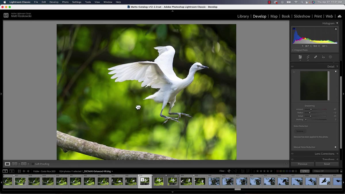The height and width of the screenshot is (194, 345).
Task: Select the Crop Overlay tool
Action: pyautogui.click(x=308, y=57)
